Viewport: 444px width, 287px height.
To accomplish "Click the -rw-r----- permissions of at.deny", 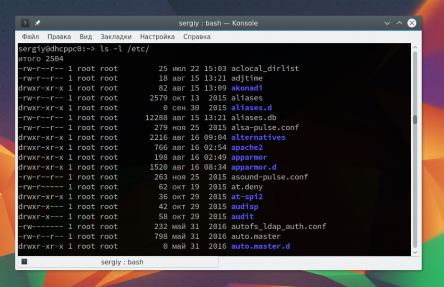I will (x=41, y=187).
